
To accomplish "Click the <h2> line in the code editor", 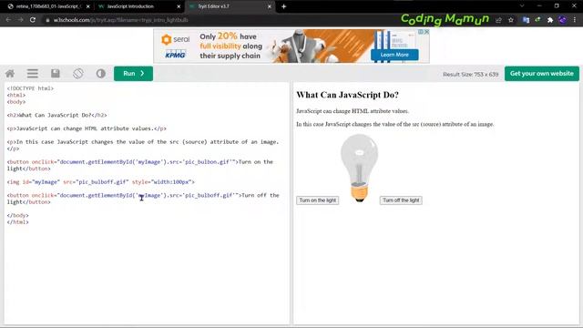I will 56,116.
